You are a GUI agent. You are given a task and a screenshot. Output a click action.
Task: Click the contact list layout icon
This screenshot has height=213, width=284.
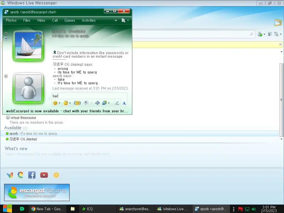coord(270,34)
